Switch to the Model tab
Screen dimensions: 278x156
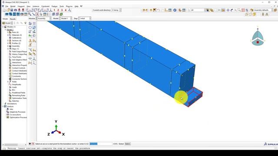[x=5, y=19]
